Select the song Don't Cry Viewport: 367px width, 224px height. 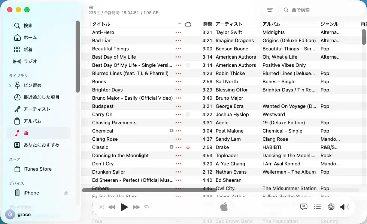(103, 164)
